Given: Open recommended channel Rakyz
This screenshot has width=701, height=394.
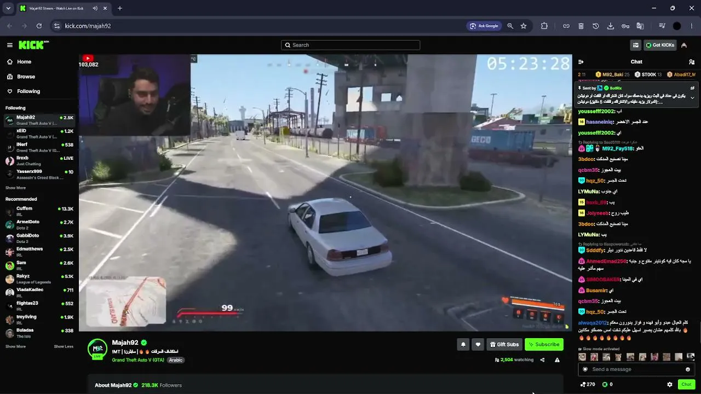Looking at the screenshot, I should tap(38, 279).
